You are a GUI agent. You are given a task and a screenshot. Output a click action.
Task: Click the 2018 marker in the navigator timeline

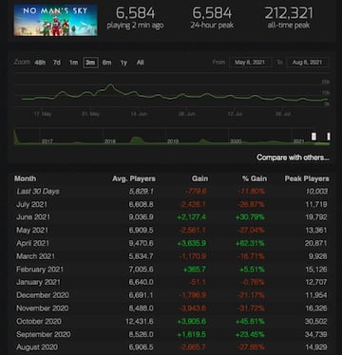pyautogui.click(x=110, y=141)
